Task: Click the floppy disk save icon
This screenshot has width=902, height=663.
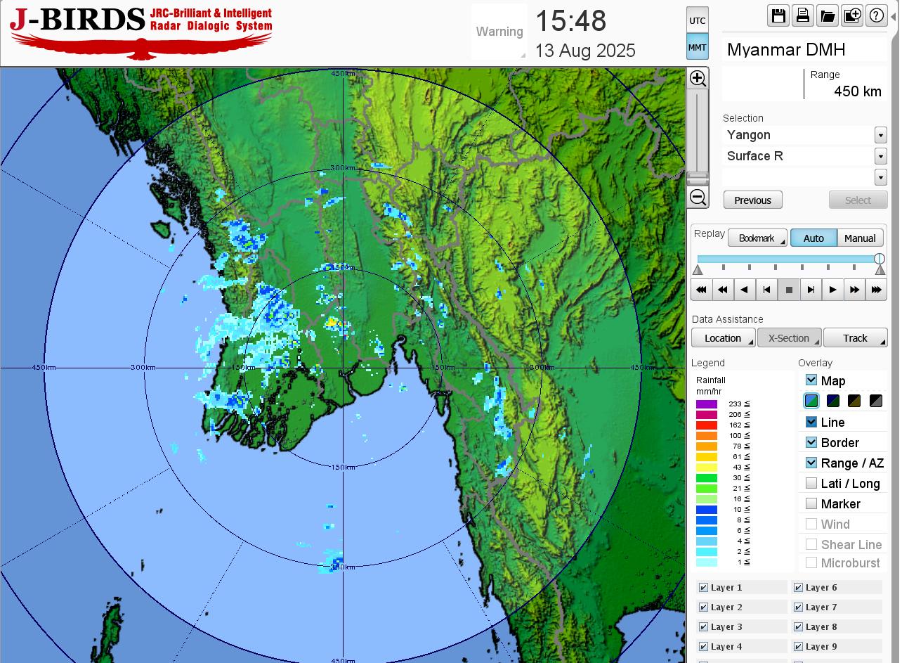Action: [x=778, y=15]
